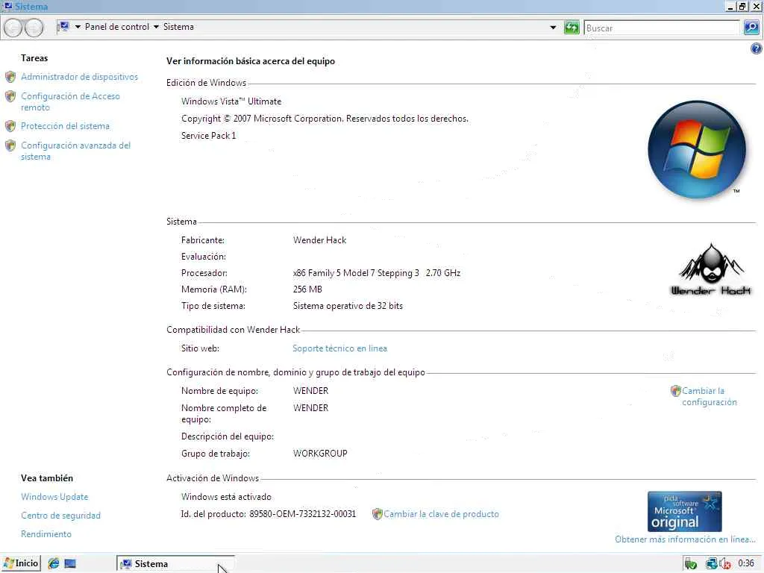The width and height of the screenshot is (764, 573).
Task: Go forward with the Forward arrow button
Action: (x=34, y=28)
